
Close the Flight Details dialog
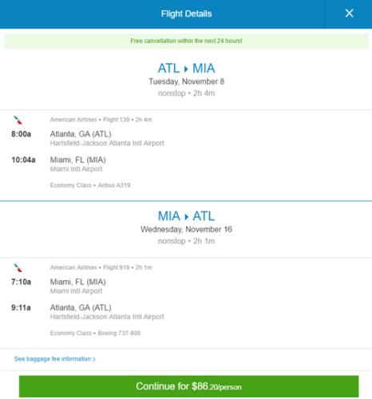(349, 14)
